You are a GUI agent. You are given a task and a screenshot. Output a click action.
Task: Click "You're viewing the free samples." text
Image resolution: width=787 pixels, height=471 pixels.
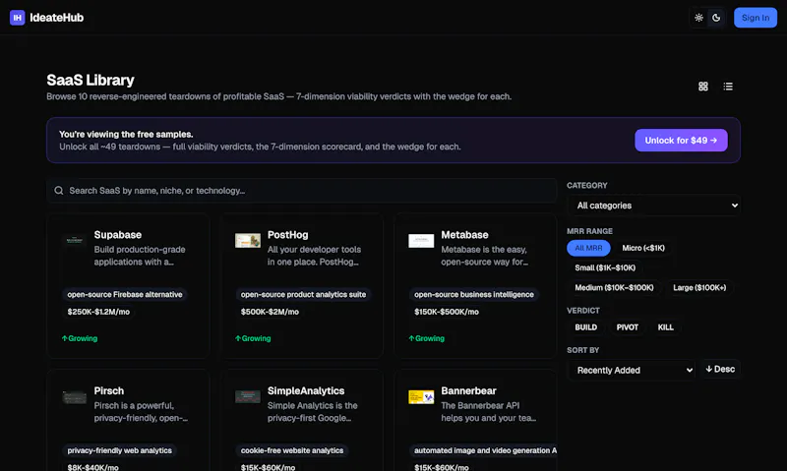(x=126, y=135)
